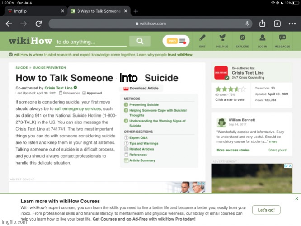Rate the article three stars
Viewport: 301px width, 226px height.
coord(231,89)
